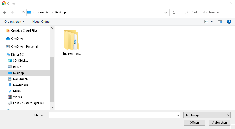Toggle the preview pane

pos(220,22)
